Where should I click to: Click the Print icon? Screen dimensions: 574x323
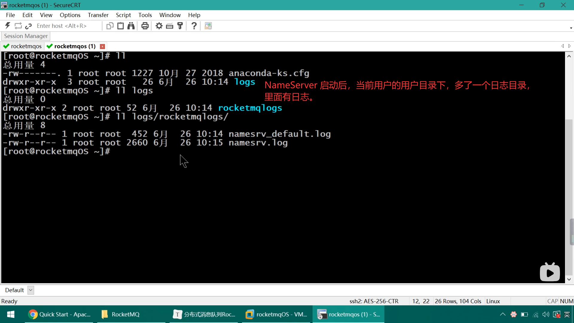click(145, 26)
